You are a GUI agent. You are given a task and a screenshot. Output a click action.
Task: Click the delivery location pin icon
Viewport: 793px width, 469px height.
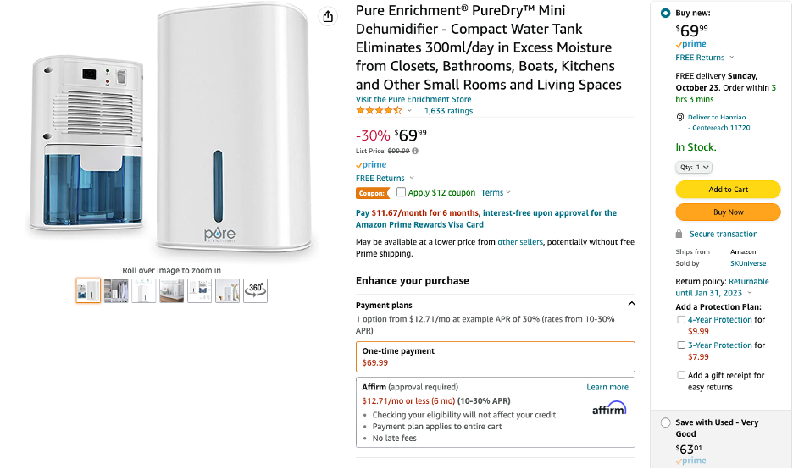coord(680,117)
